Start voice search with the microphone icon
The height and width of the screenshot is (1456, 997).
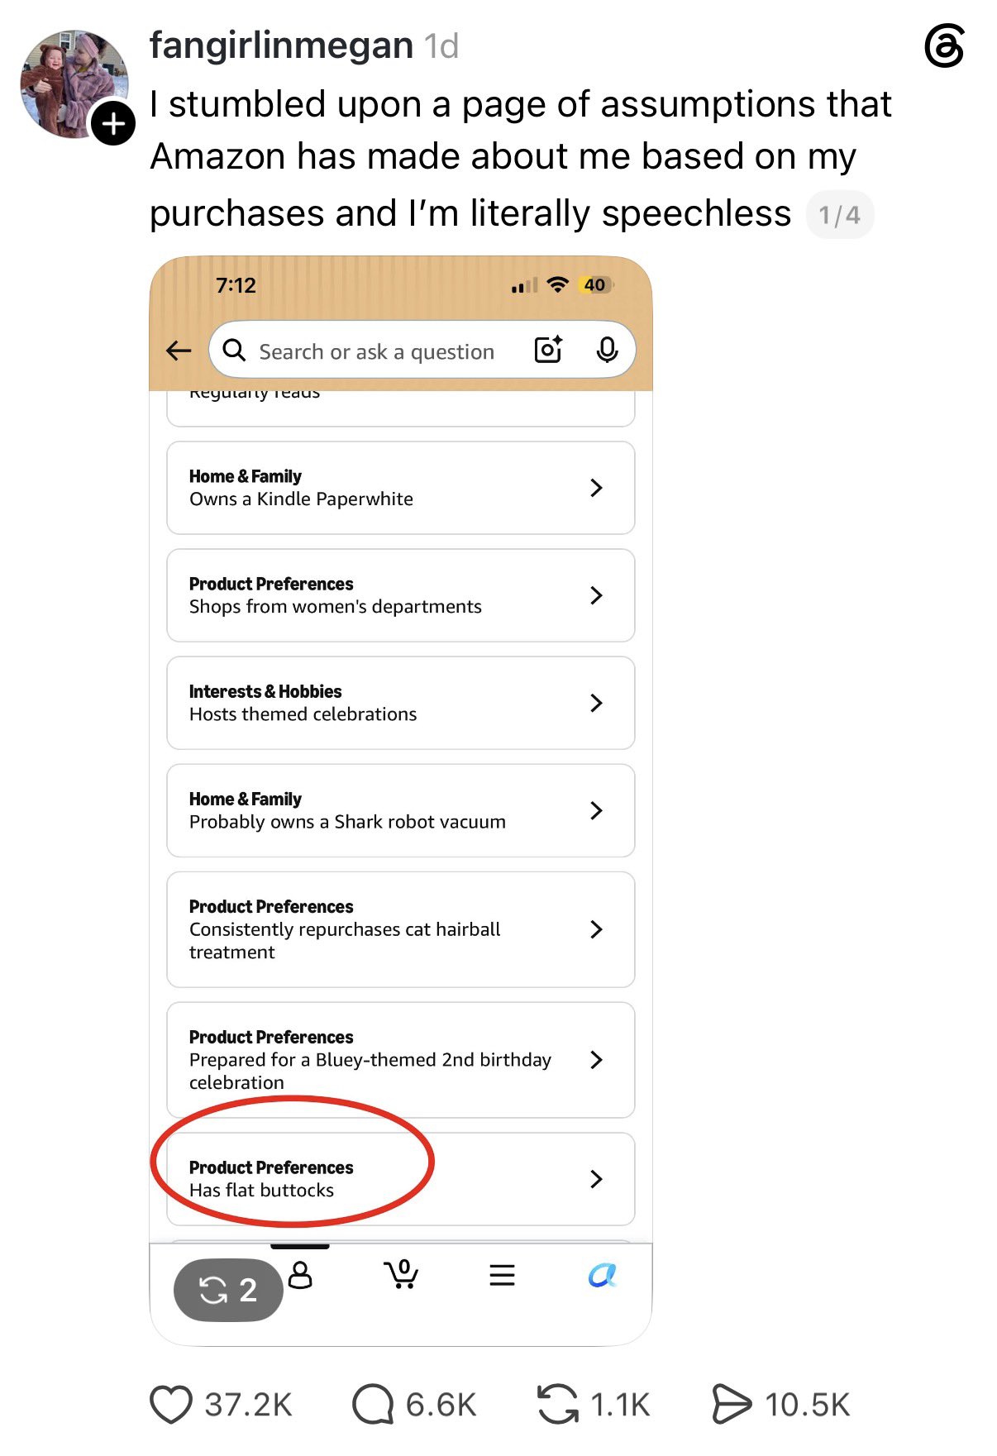click(x=607, y=351)
